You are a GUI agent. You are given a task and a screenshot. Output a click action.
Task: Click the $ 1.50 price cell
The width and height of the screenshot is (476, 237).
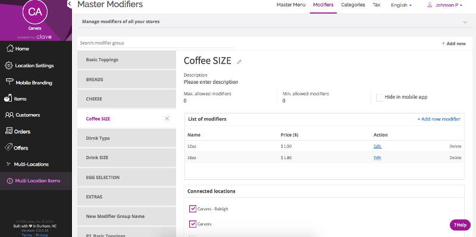coord(286,146)
